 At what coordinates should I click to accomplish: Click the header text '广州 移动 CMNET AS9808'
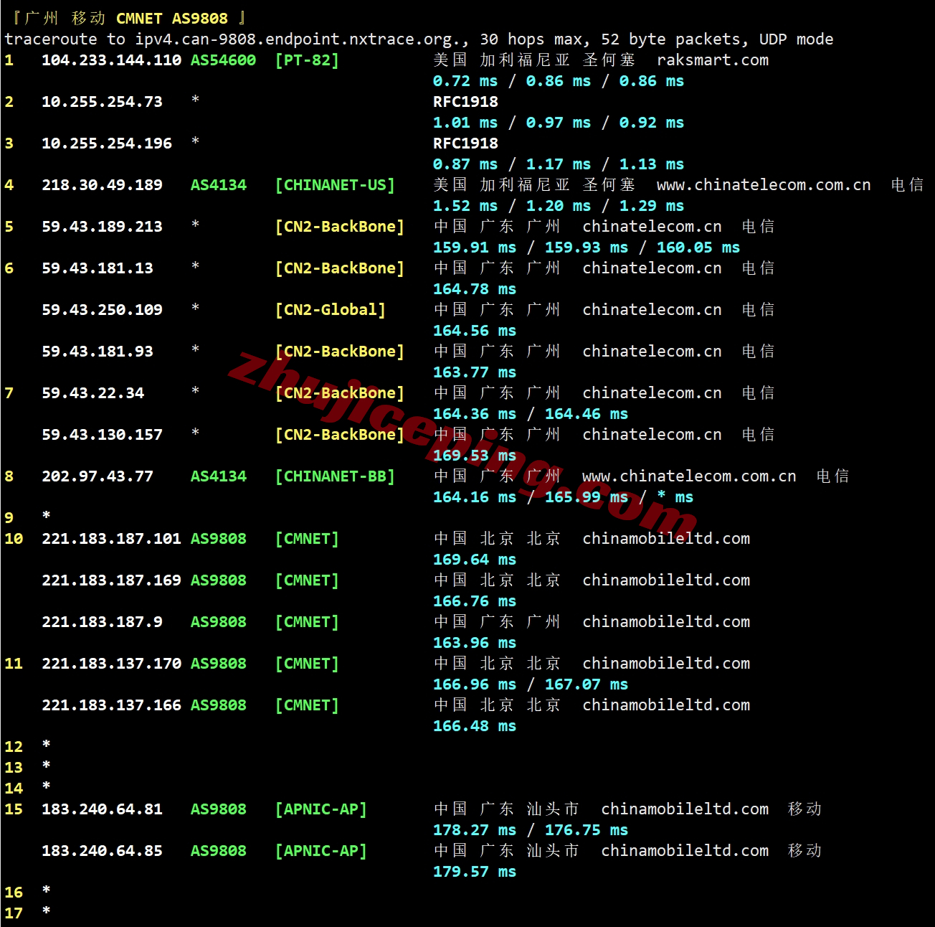126,19
